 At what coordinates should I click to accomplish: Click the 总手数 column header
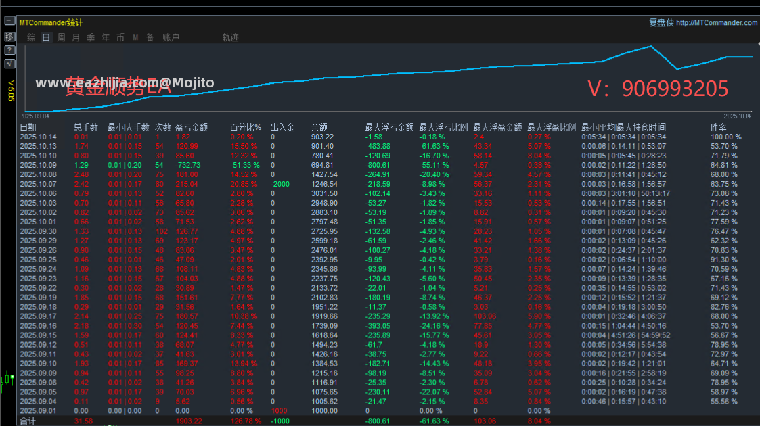point(86,127)
